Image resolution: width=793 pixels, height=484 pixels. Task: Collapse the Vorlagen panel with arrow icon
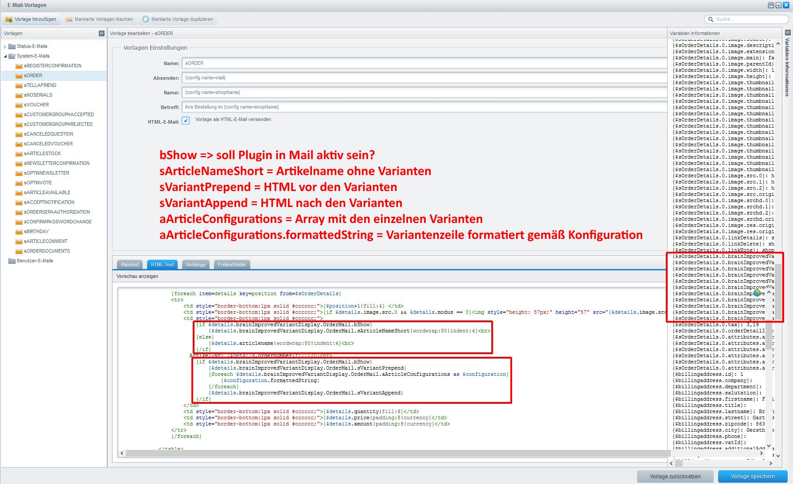point(101,33)
